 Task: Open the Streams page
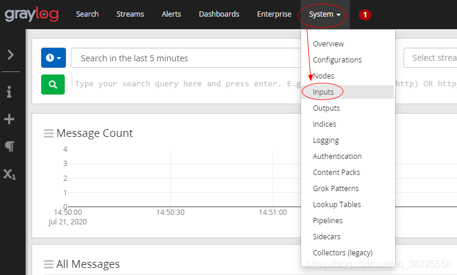130,14
